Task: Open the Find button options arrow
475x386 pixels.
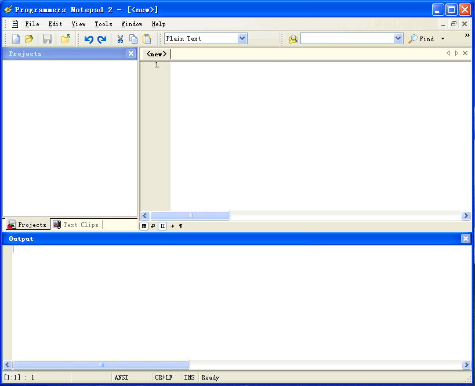Action: coord(443,39)
